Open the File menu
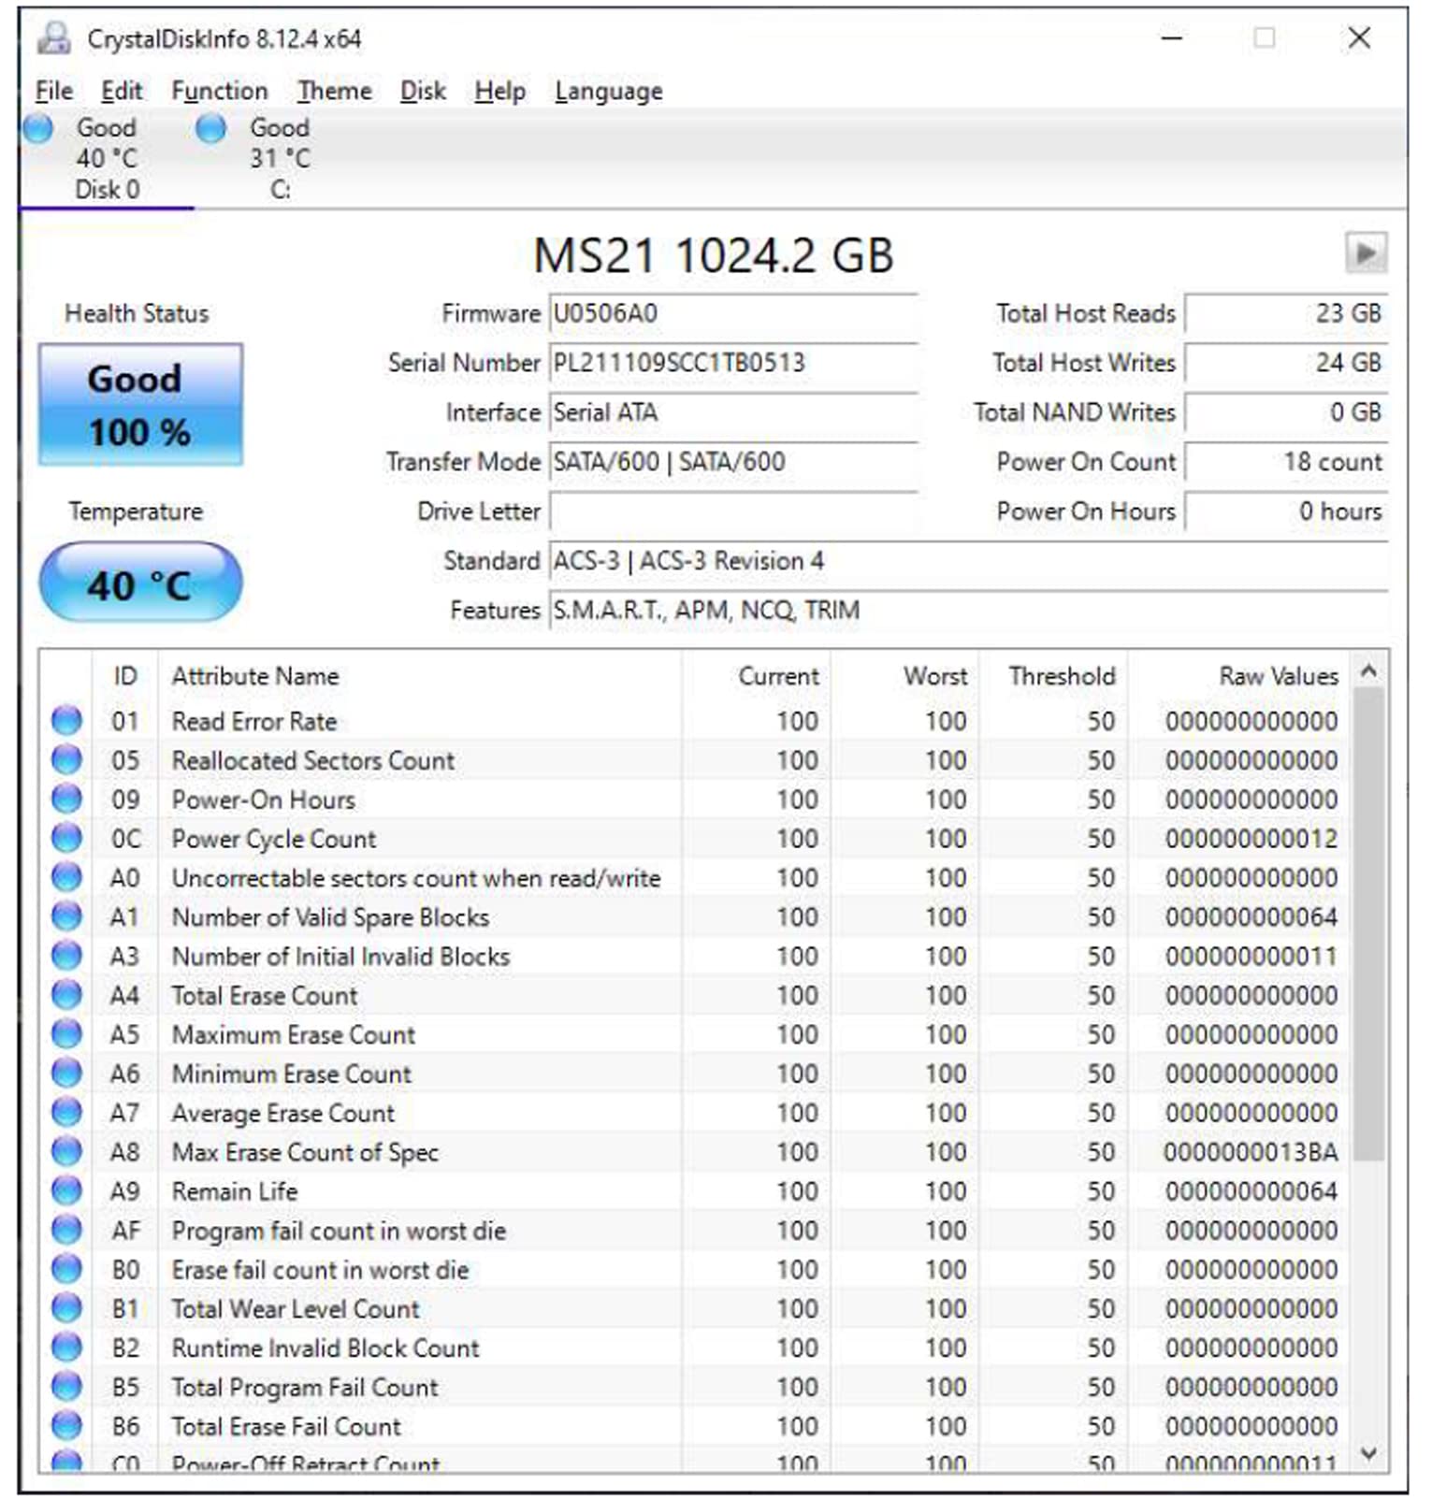The image size is (1432, 1499). tap(53, 91)
